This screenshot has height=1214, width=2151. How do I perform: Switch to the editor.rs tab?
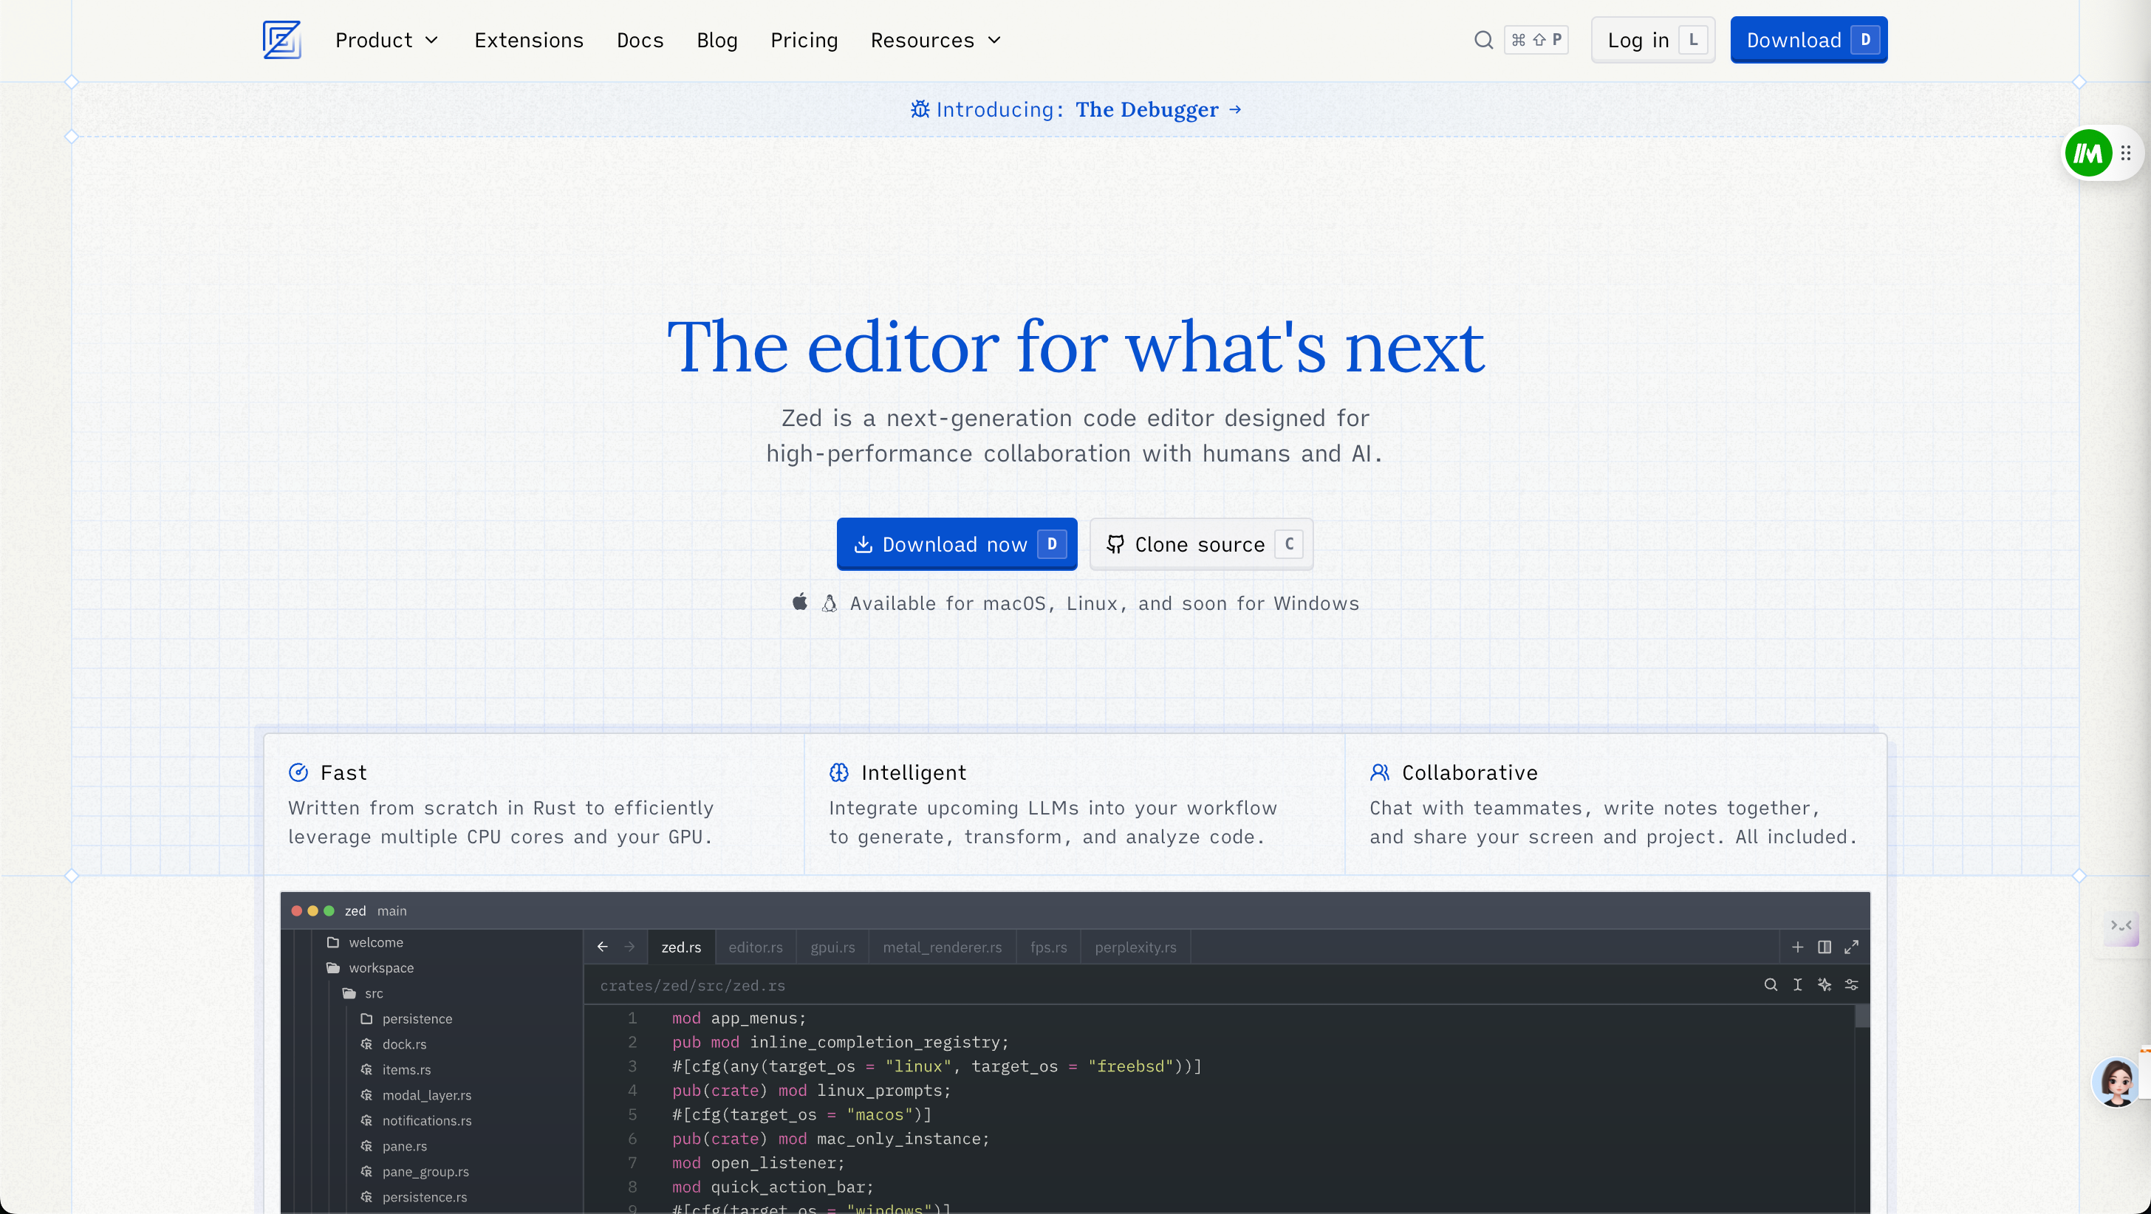tap(756, 947)
